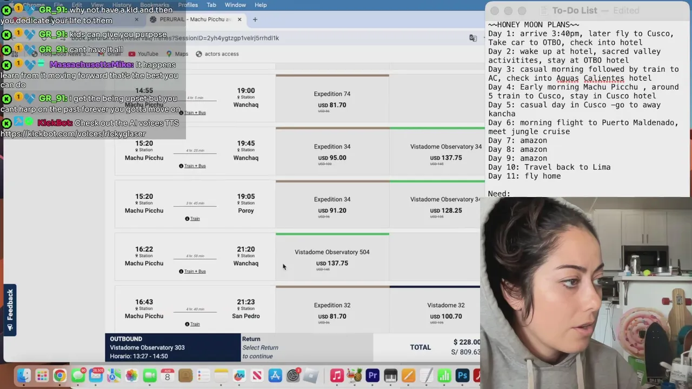Select Expedition 74 fare at USD 81.70
Image resolution: width=692 pixels, height=389 pixels.
click(332, 99)
